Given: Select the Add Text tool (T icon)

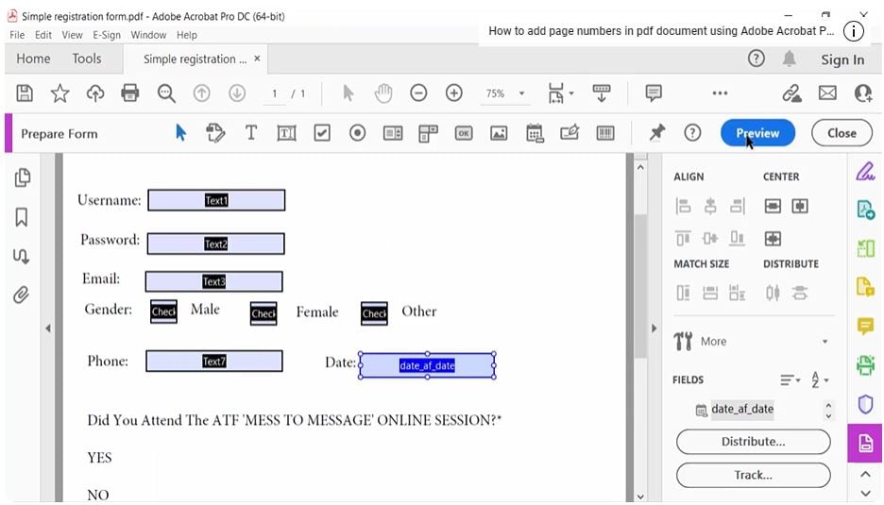Looking at the screenshot, I should (251, 133).
